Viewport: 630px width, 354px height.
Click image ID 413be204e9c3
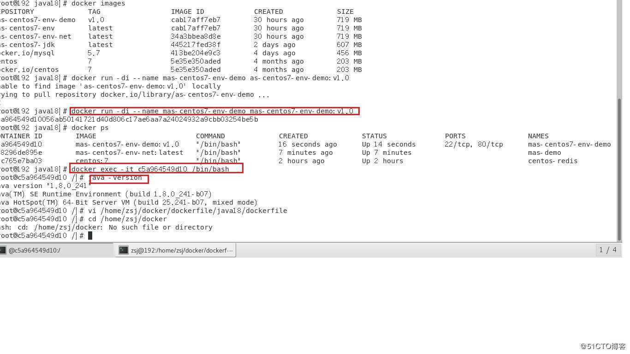pos(196,53)
